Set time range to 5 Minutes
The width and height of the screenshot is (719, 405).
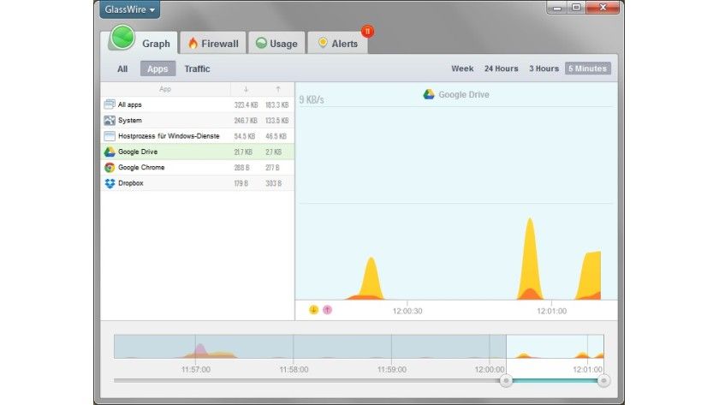pos(588,68)
